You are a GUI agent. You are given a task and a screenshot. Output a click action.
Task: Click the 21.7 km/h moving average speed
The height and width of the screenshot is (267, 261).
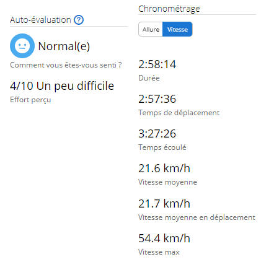(x=164, y=204)
